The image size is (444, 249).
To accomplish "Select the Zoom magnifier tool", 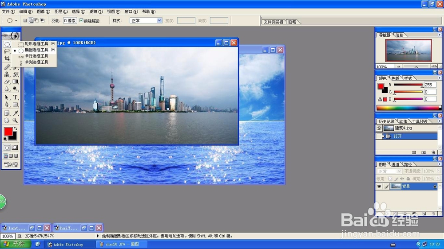I will point(15,121).
